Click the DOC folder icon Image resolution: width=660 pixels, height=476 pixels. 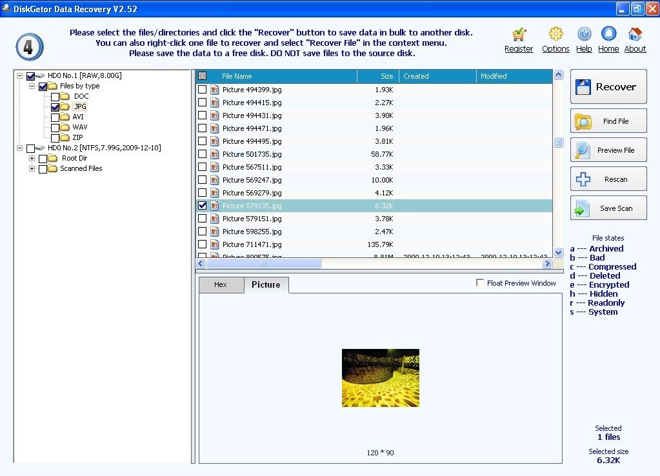pyautogui.click(x=65, y=96)
